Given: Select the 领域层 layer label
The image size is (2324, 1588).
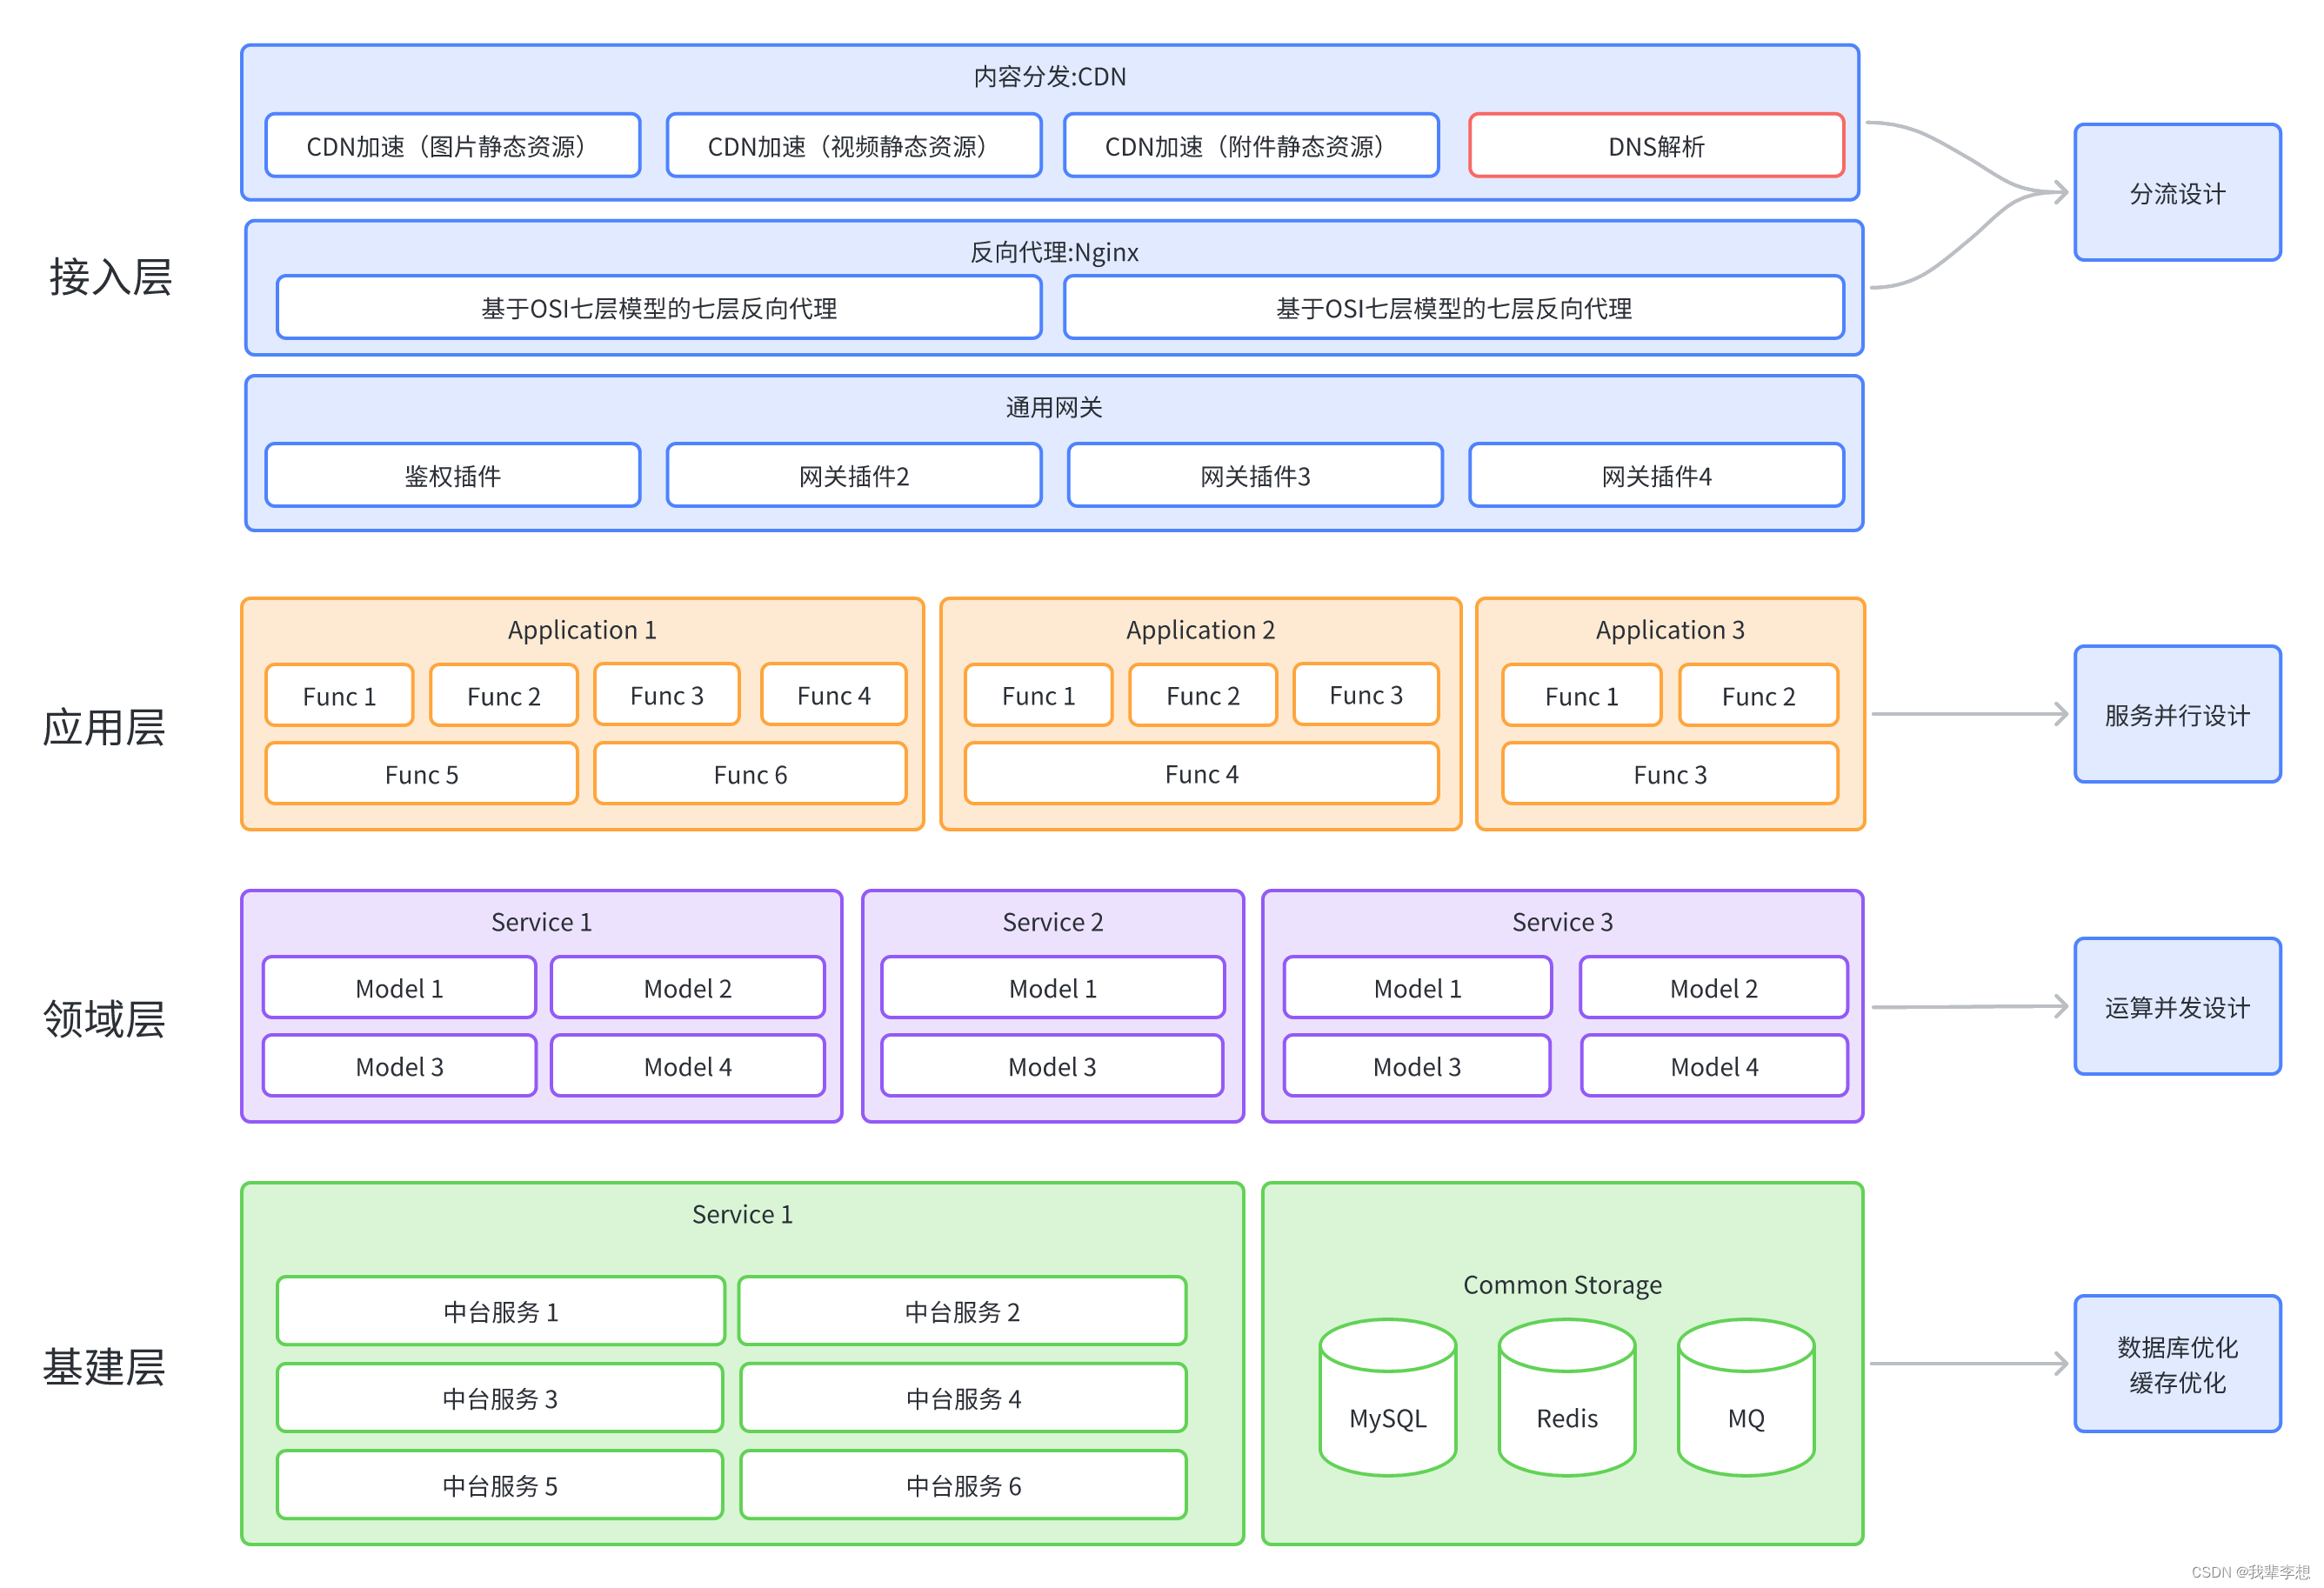Looking at the screenshot, I should [103, 1019].
